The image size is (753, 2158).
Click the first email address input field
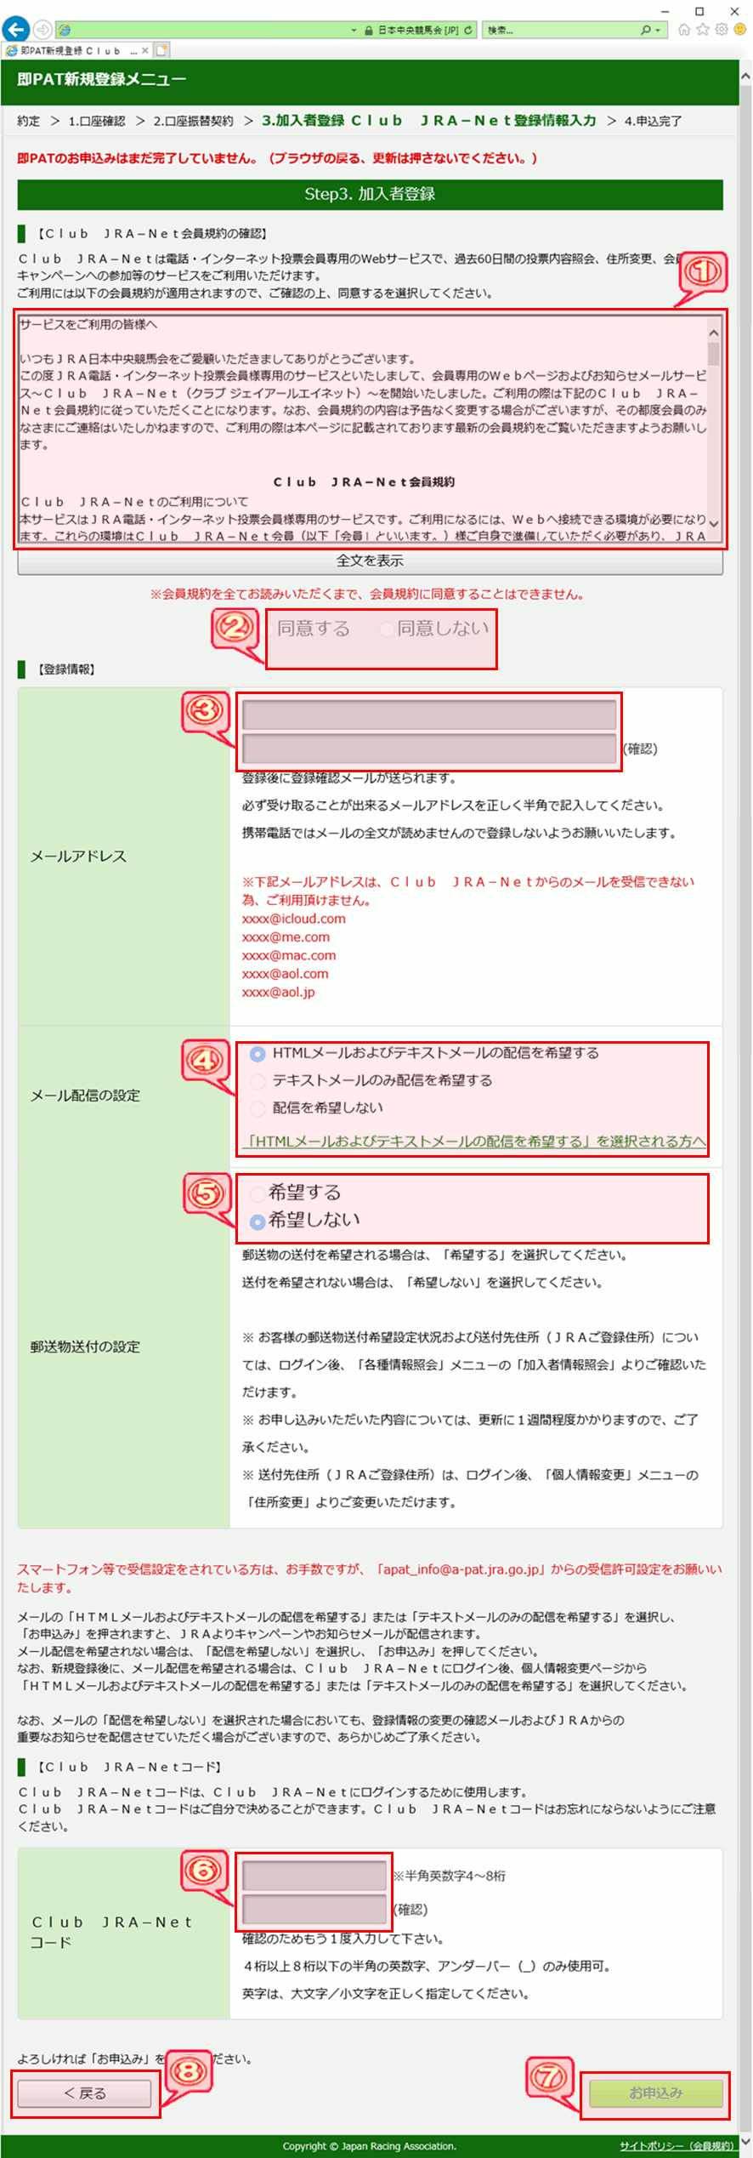pos(428,715)
